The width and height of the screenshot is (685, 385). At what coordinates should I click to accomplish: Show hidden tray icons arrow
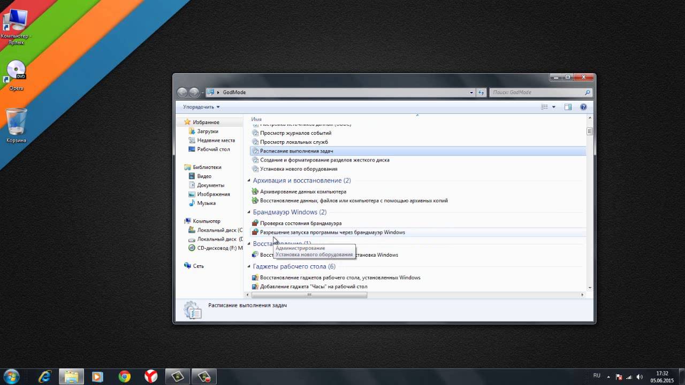click(x=610, y=376)
